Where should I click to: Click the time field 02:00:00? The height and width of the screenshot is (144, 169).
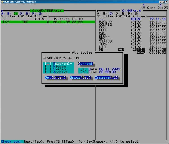coord(107,72)
